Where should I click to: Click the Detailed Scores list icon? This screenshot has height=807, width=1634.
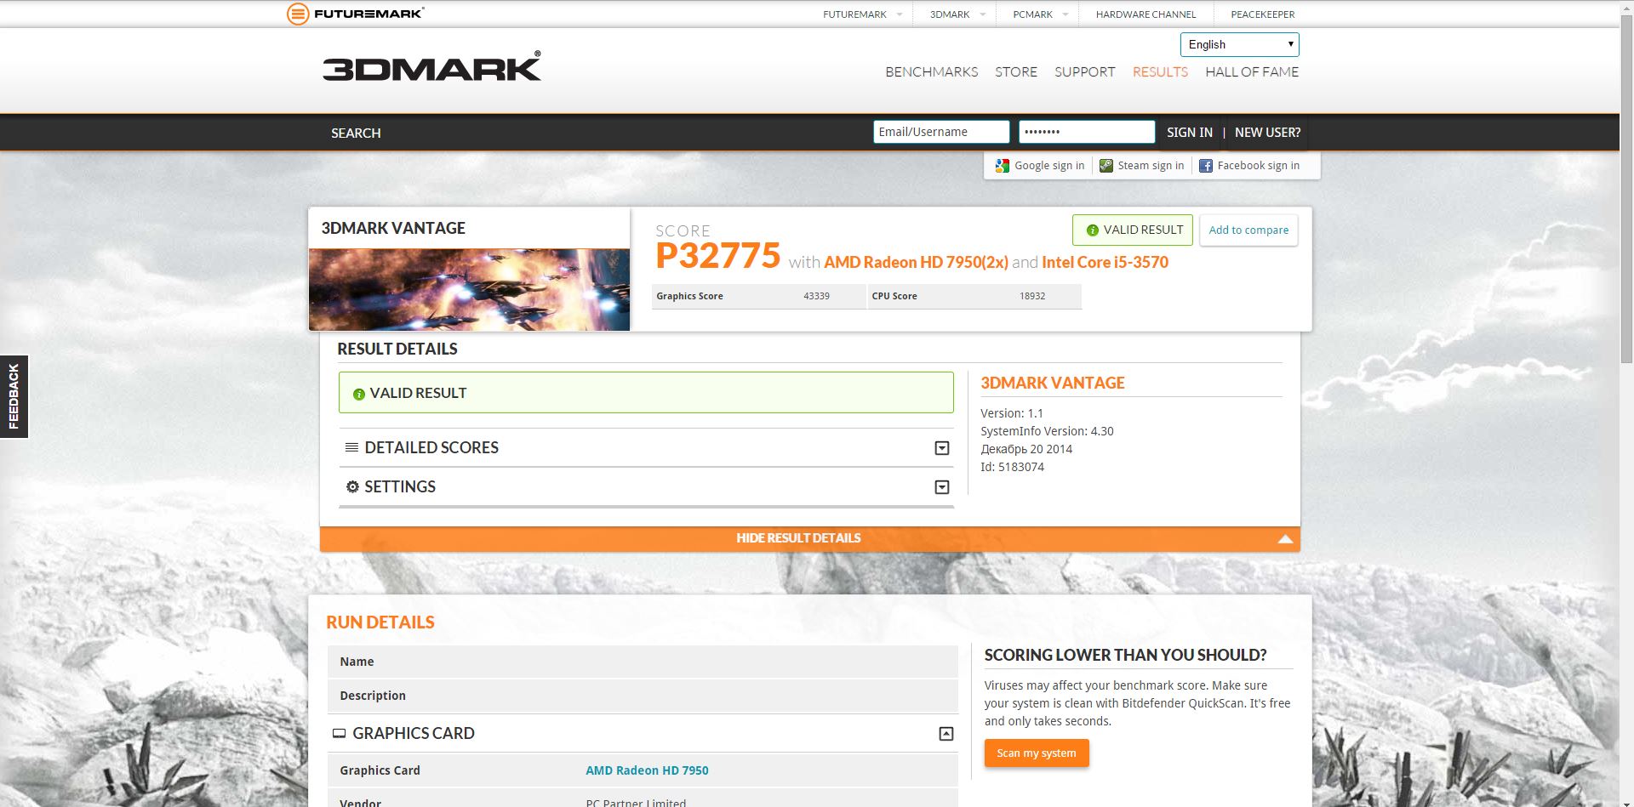tap(351, 447)
